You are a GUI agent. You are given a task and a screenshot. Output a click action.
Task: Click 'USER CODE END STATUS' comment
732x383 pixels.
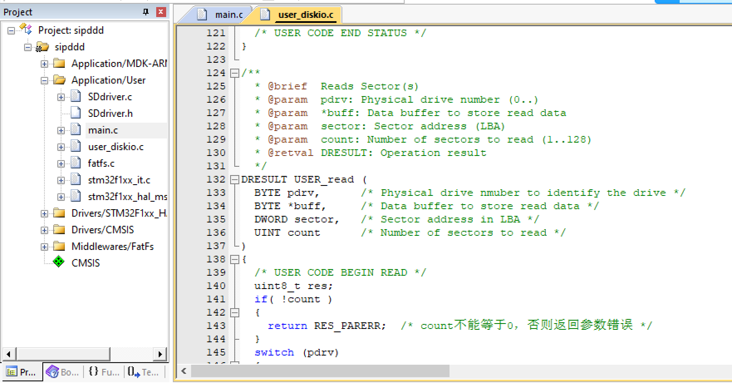[340, 33]
